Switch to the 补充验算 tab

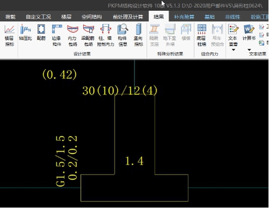pyautogui.click(x=184, y=17)
